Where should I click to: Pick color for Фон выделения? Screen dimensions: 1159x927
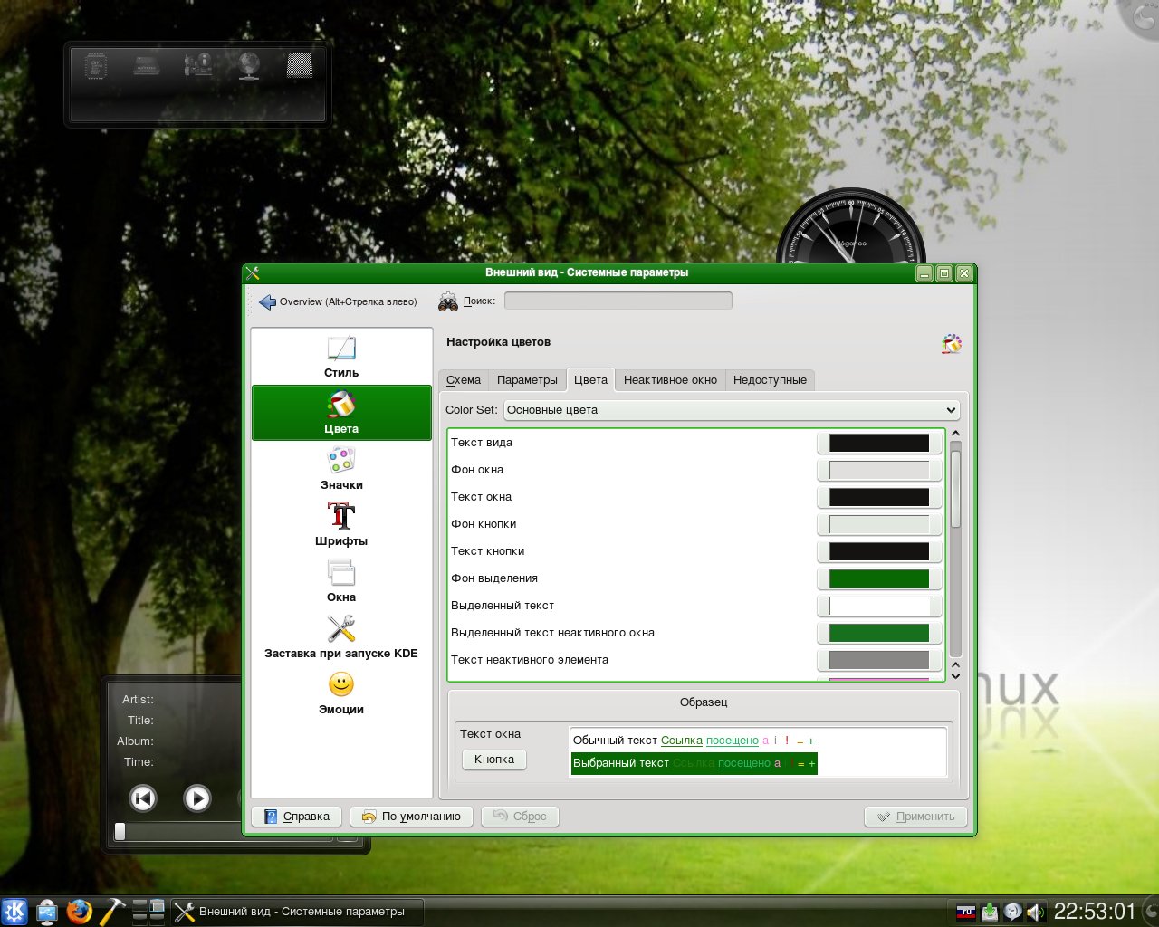[x=879, y=578]
